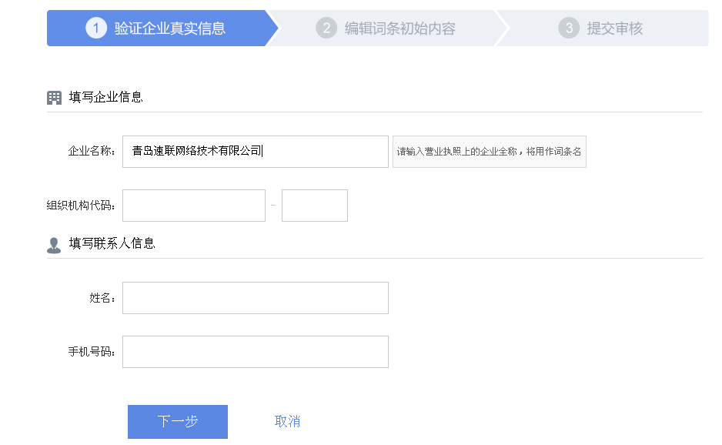Click inside the 手机号码 input field
The image size is (722, 445).
255,351
